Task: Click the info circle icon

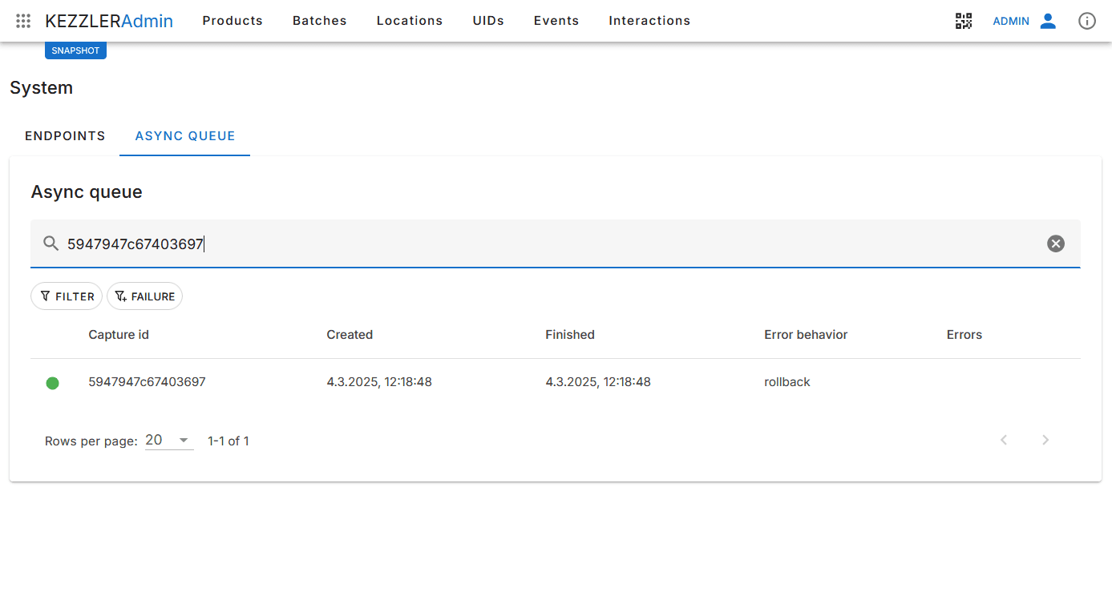Action: [x=1086, y=21]
